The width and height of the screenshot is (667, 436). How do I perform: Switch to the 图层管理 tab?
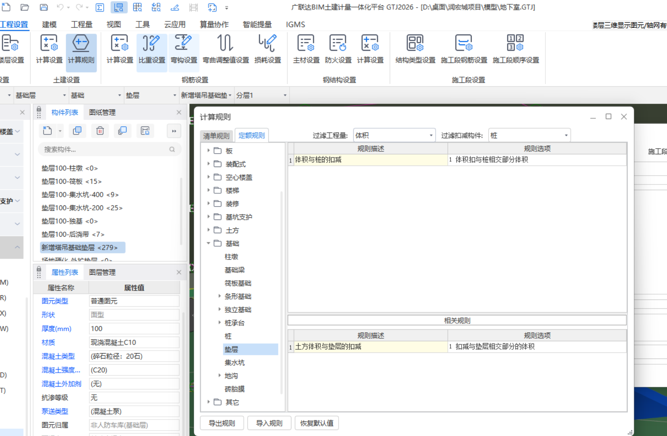tap(102, 273)
